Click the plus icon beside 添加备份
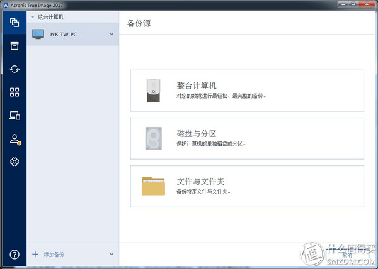Viewport: 378px width, 269px height. [x=35, y=255]
